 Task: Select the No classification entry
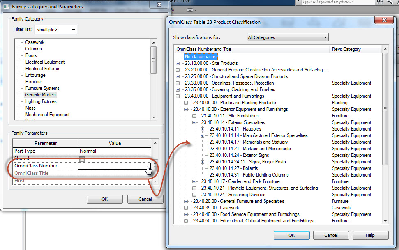[x=201, y=56]
